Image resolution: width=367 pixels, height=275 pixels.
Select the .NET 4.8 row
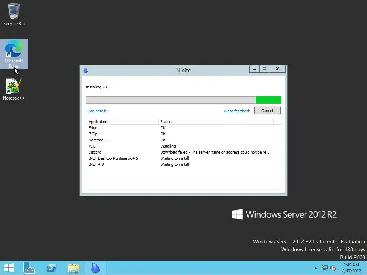(183, 164)
